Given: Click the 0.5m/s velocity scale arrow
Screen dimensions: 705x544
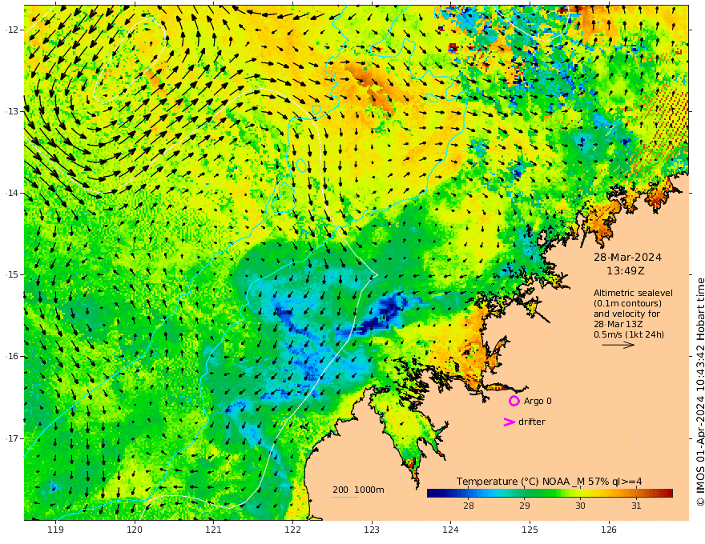Looking at the screenshot, I should [x=618, y=345].
